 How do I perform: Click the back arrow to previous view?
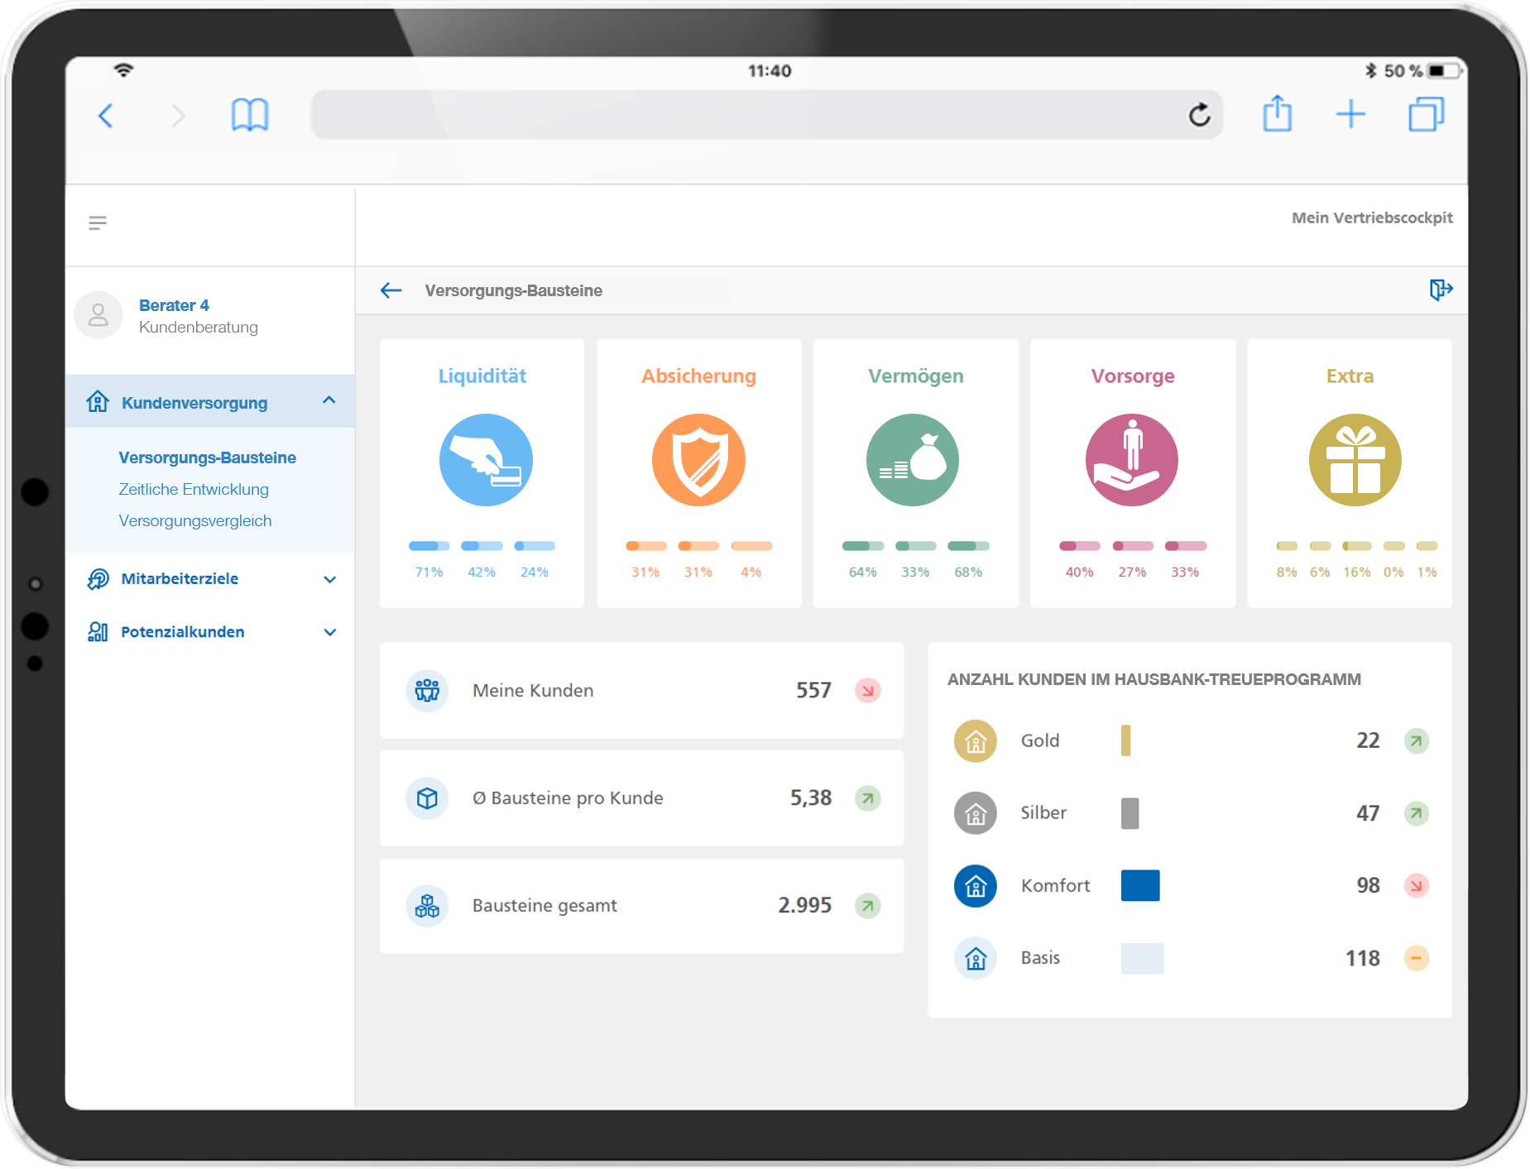391,290
